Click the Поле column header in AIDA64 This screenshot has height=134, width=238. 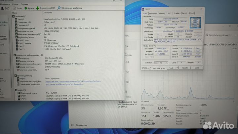(x=15, y=13)
